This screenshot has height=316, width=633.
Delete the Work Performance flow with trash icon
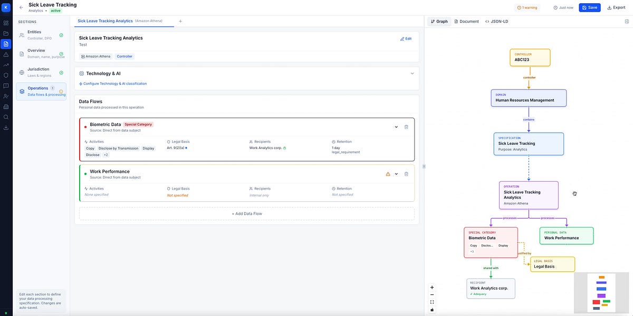406,174
